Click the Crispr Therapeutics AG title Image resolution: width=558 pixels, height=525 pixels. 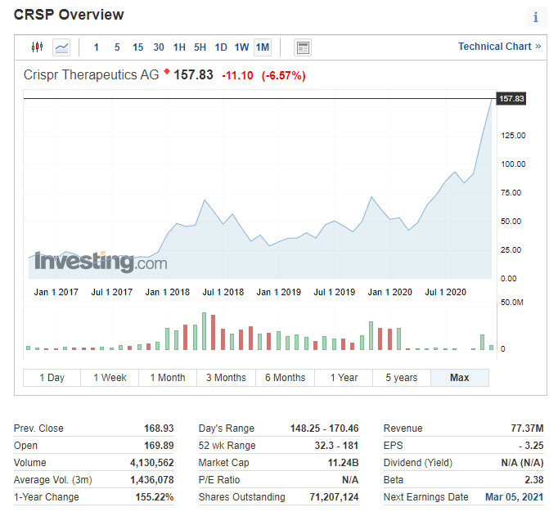(x=91, y=75)
